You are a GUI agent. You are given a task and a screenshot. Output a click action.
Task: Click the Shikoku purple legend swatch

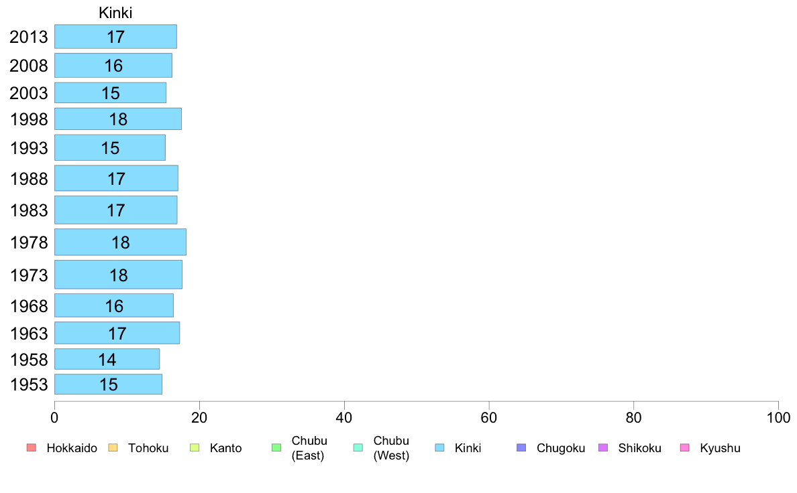pyautogui.click(x=603, y=448)
